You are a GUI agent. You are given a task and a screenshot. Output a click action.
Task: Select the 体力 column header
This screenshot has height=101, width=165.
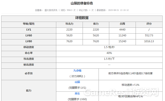pyautogui.click(x=96, y=24)
